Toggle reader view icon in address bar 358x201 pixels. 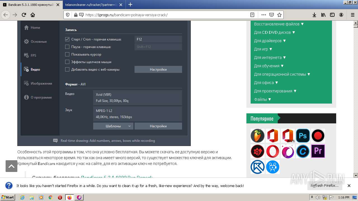point(252,15)
